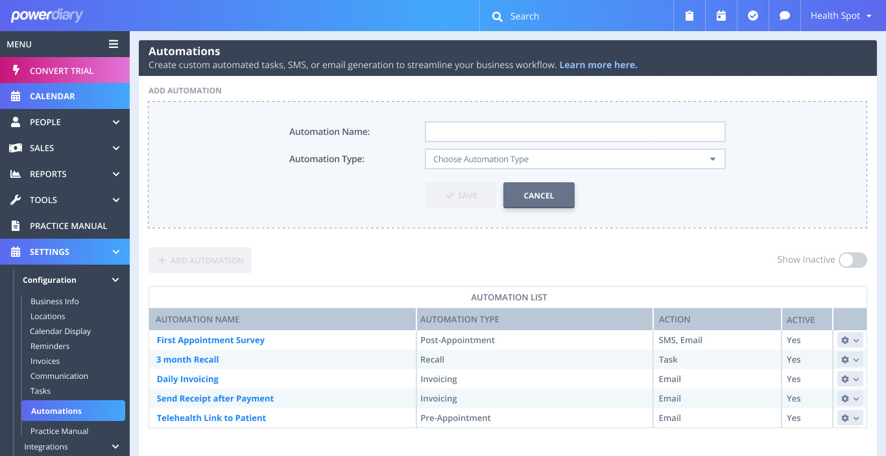Click the People person icon in sidebar
The image size is (886, 456).
pyautogui.click(x=16, y=122)
